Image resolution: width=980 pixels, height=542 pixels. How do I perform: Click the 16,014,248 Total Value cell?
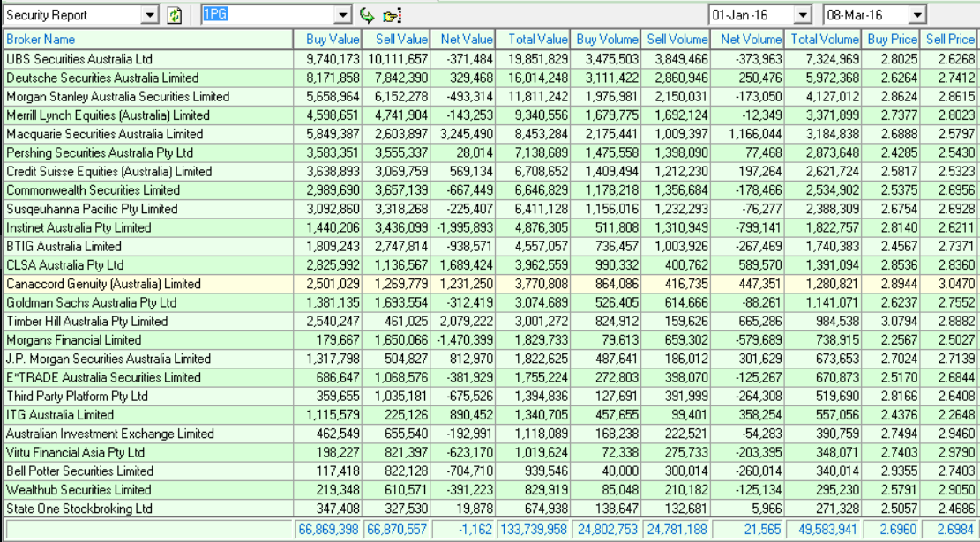[x=533, y=78]
